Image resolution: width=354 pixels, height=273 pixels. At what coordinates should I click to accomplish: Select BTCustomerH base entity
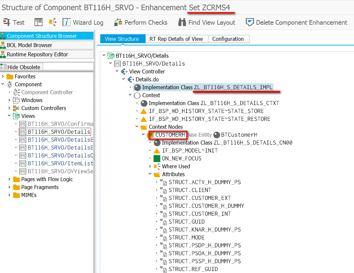pos(239,135)
